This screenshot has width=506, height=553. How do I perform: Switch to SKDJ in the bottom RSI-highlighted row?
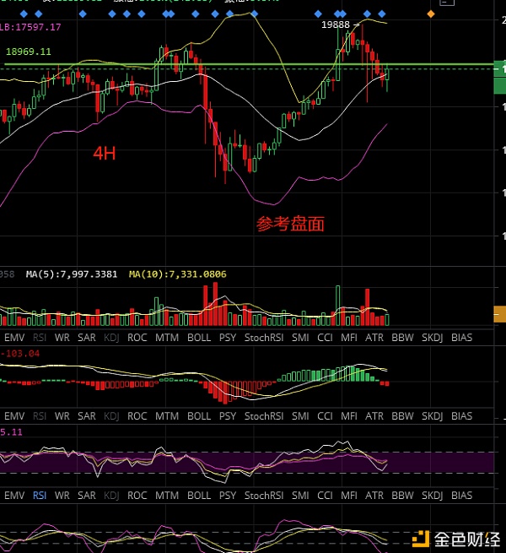(x=433, y=496)
